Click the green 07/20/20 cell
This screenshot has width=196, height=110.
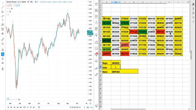click(x=143, y=32)
